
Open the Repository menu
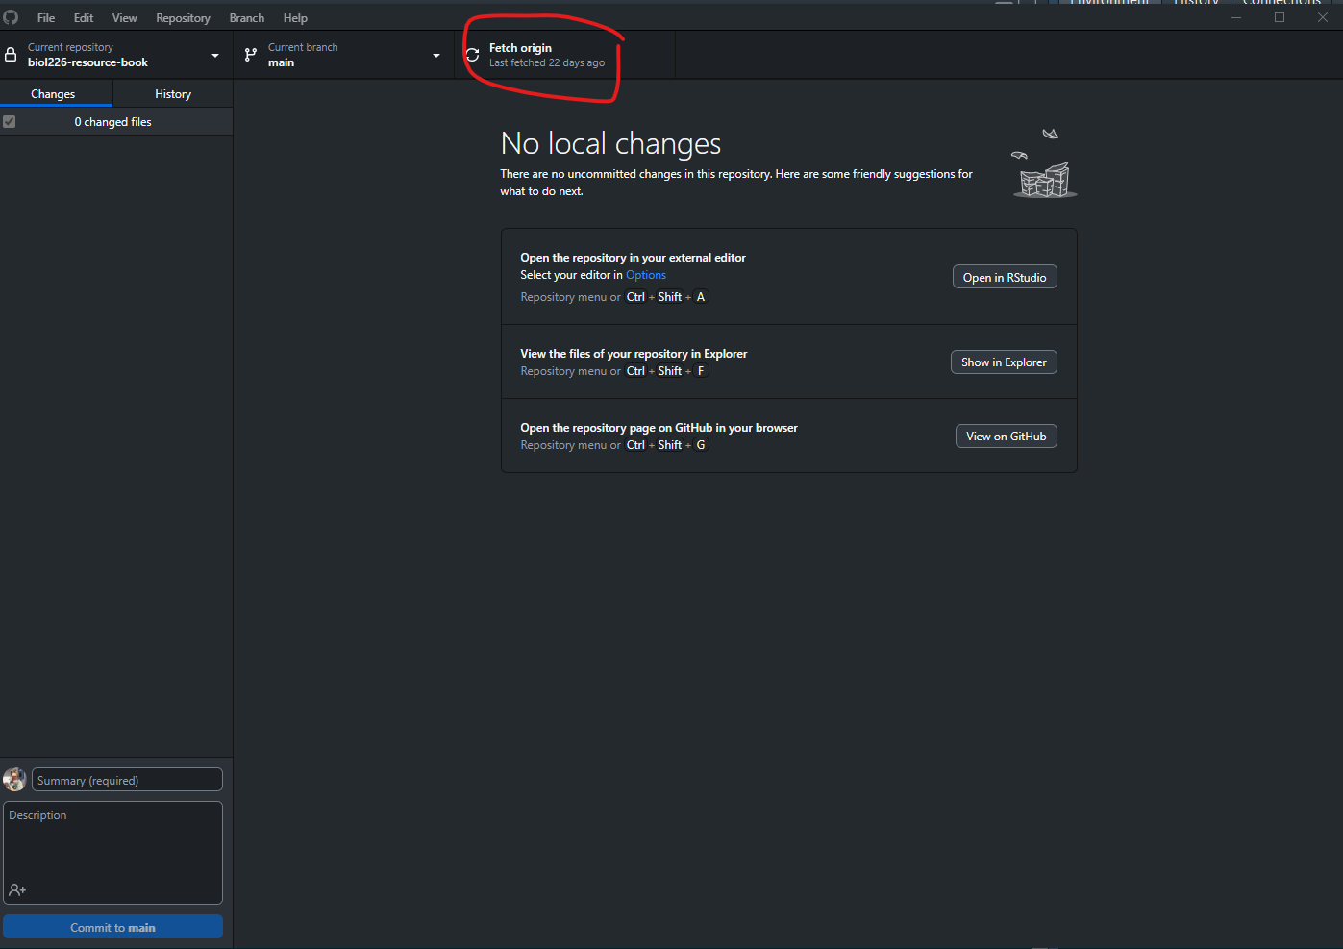point(183,18)
